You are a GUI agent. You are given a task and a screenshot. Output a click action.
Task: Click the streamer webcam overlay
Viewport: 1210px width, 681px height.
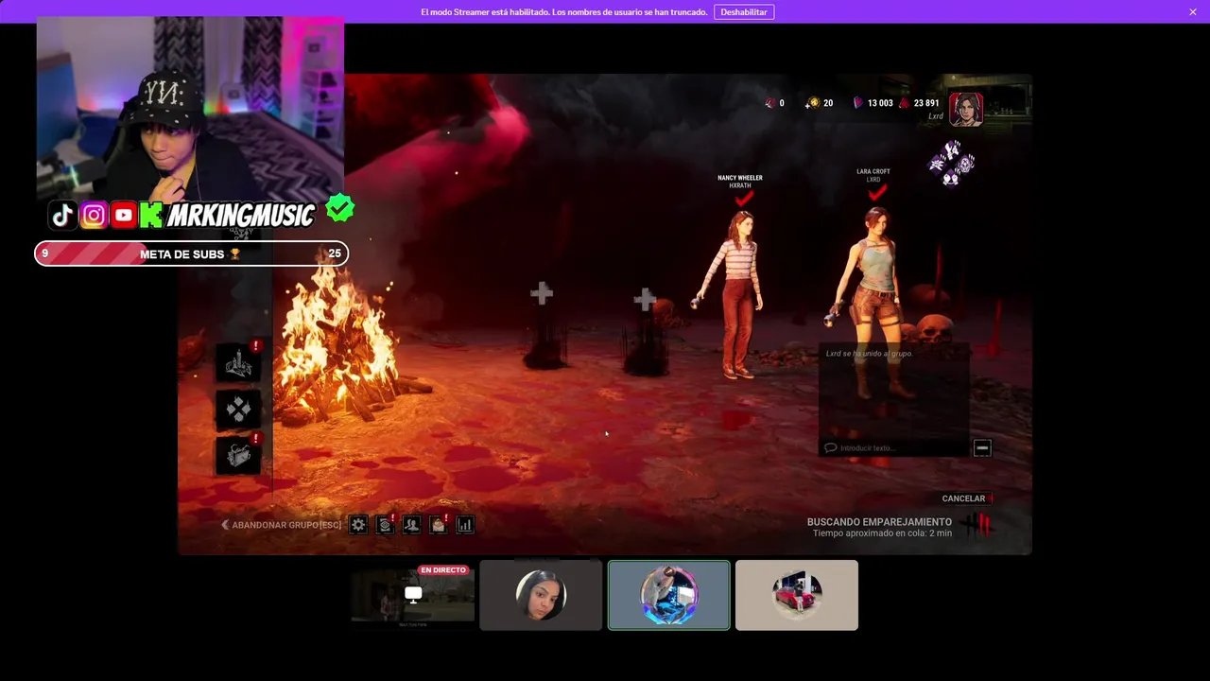(x=190, y=109)
